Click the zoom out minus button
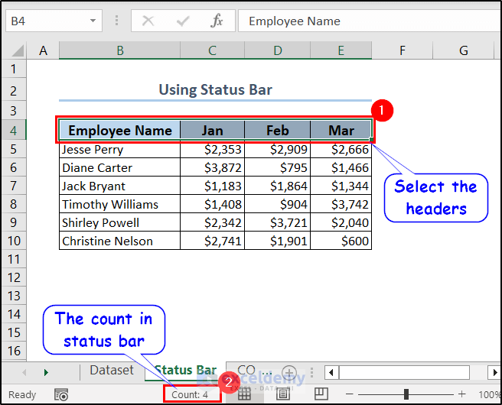502x405 pixels. [349, 394]
